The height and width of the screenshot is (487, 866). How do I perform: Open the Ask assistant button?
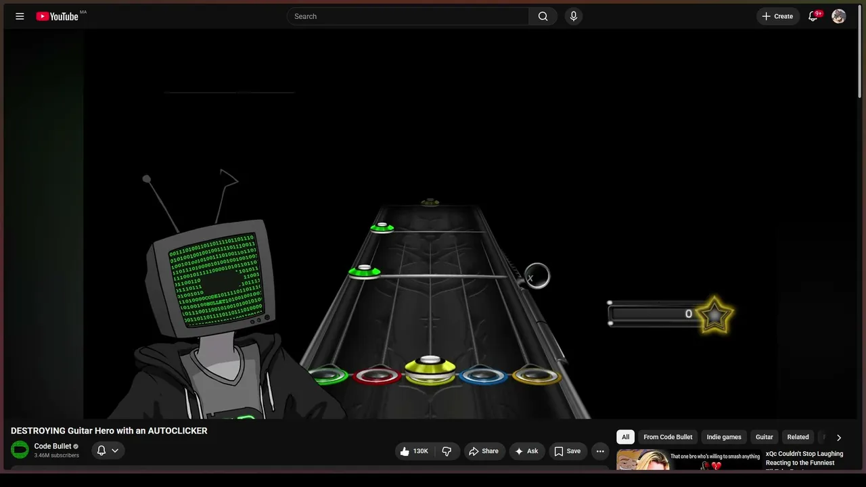tap(526, 451)
